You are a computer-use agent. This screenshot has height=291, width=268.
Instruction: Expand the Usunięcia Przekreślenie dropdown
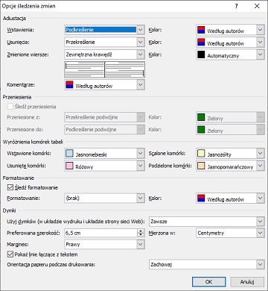[141, 42]
